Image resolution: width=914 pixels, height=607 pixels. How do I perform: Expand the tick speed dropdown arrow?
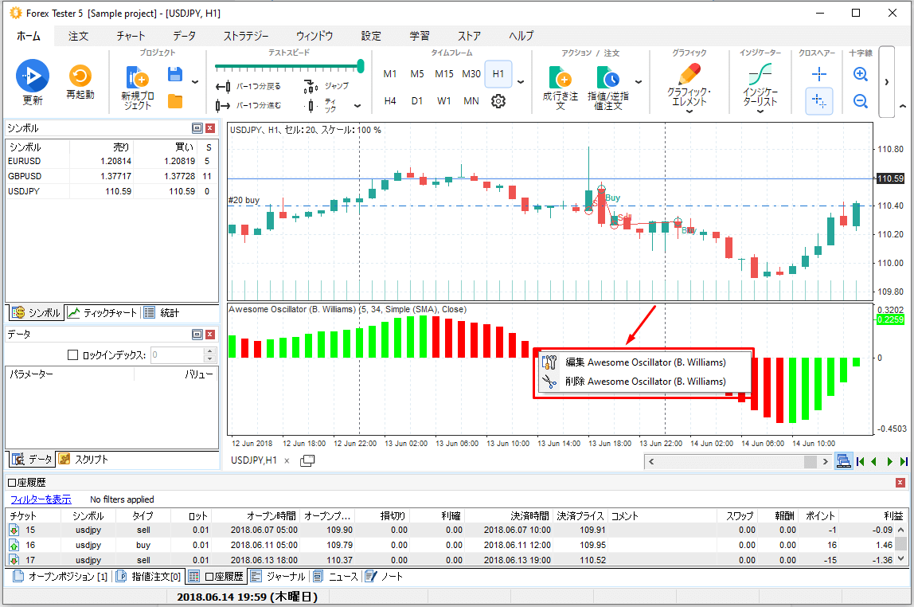click(357, 106)
